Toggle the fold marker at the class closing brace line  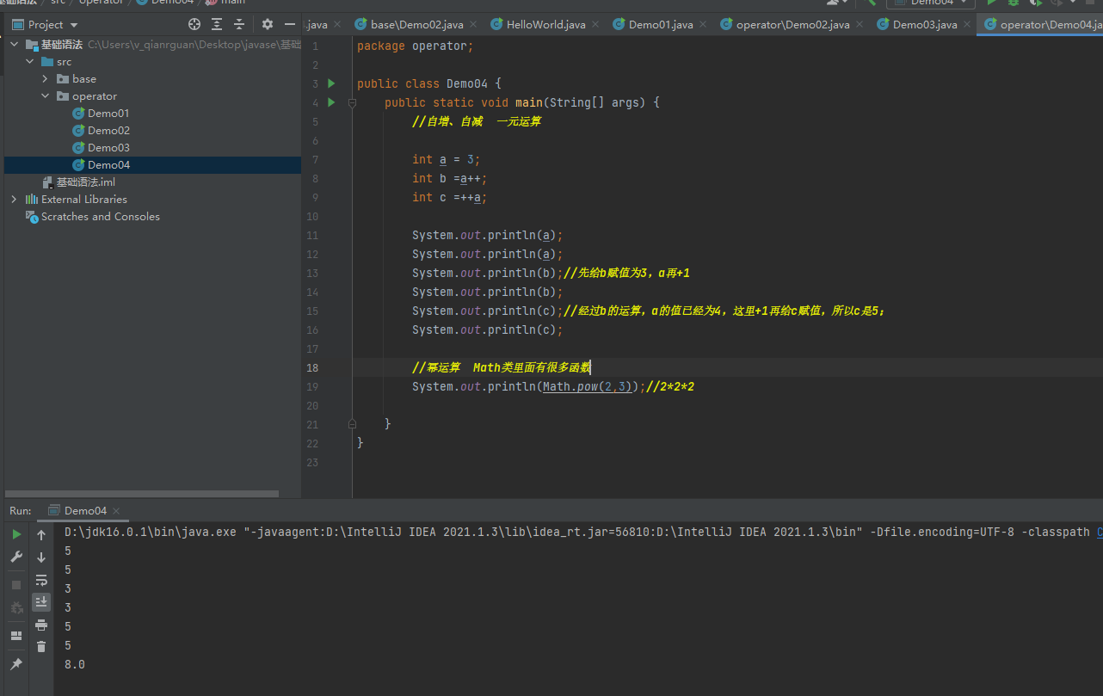(x=352, y=424)
